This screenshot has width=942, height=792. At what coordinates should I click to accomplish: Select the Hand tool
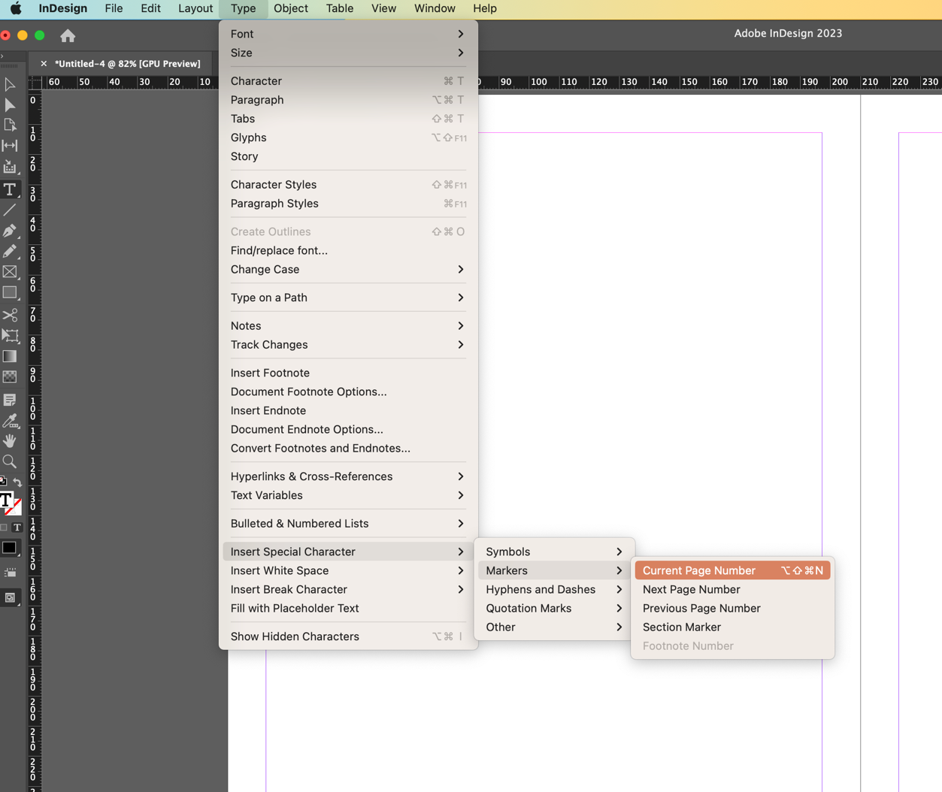click(x=10, y=441)
